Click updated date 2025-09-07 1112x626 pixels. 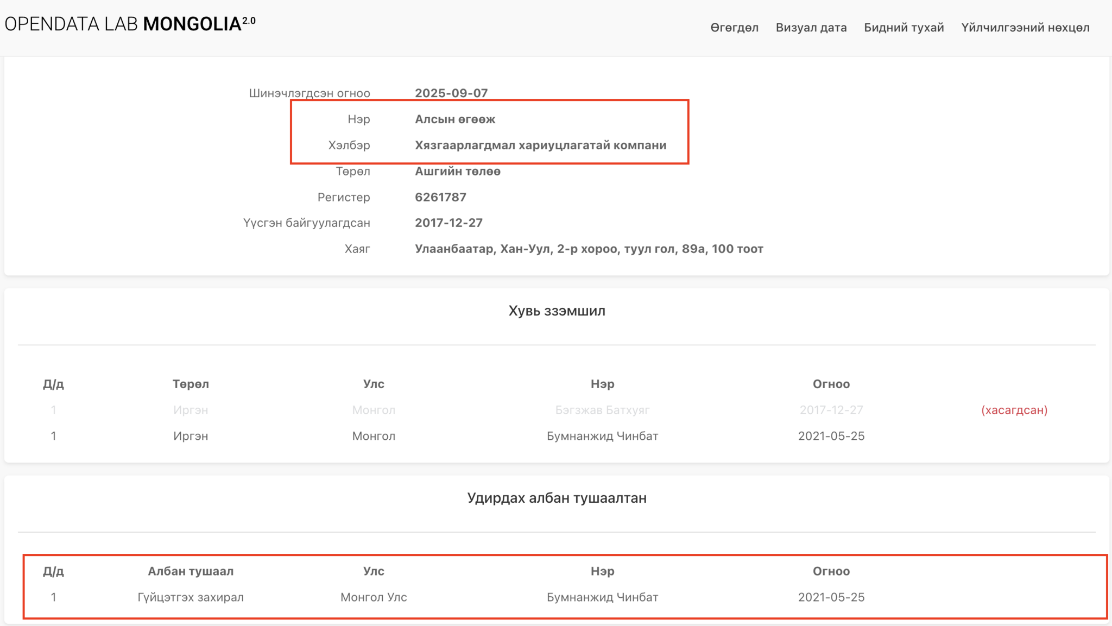(x=451, y=93)
